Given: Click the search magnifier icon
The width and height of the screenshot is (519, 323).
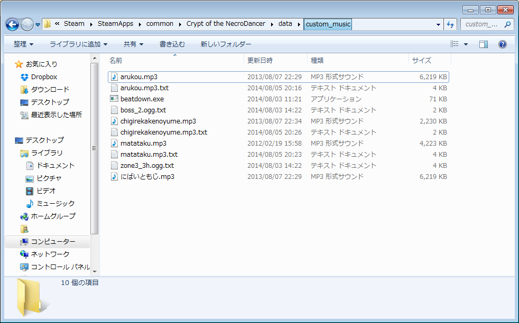Looking at the screenshot, I should (x=507, y=24).
